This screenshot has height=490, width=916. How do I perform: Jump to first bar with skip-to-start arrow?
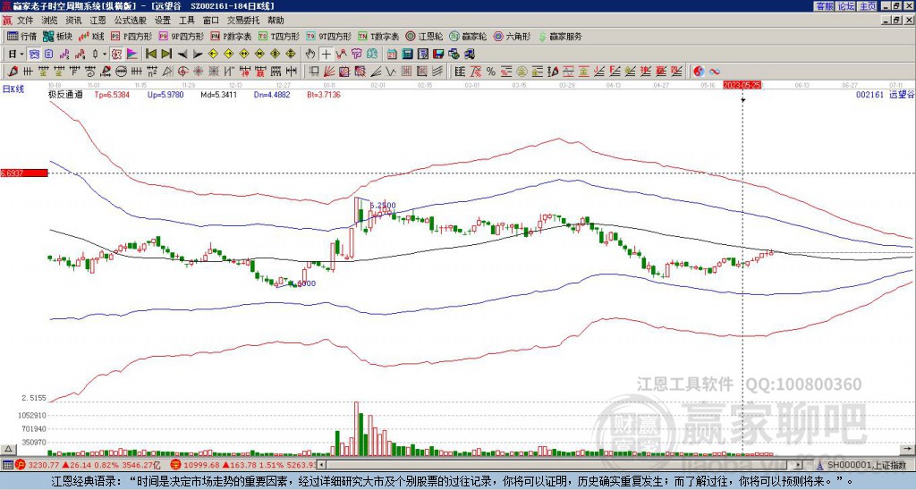(x=151, y=54)
